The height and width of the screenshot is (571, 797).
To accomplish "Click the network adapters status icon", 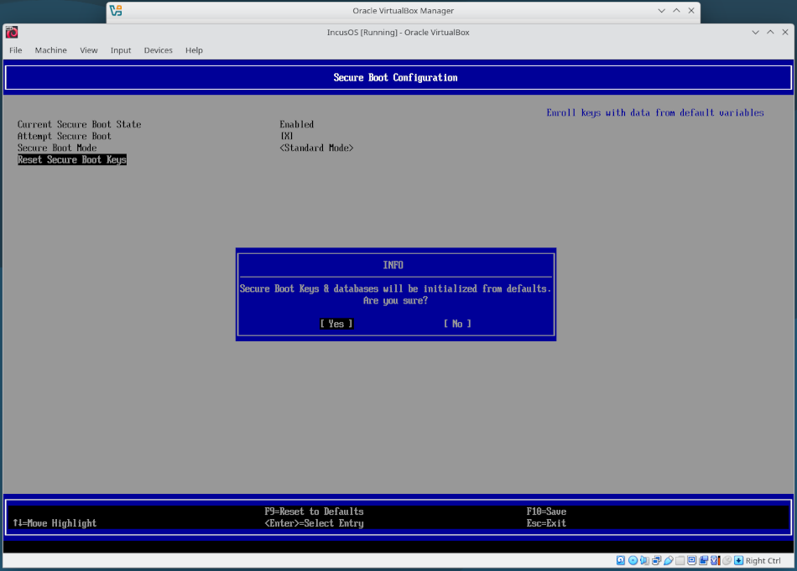I will click(656, 560).
